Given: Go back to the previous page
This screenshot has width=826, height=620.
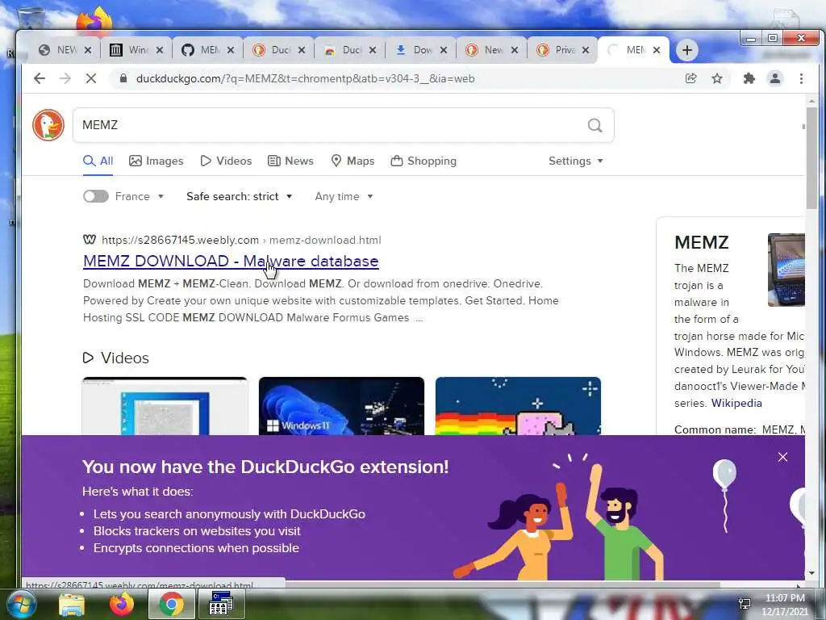Looking at the screenshot, I should [x=40, y=78].
